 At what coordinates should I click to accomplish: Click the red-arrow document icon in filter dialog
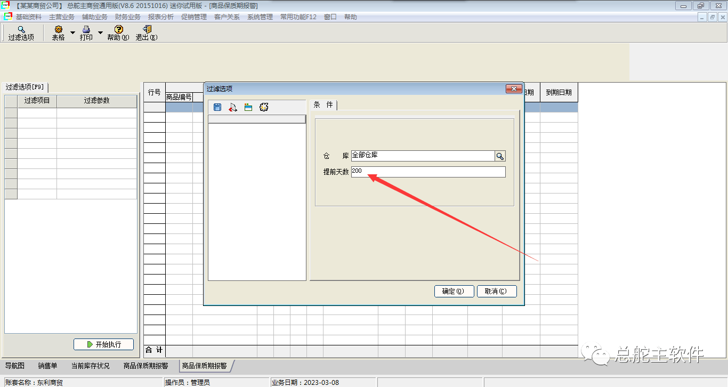[233, 107]
